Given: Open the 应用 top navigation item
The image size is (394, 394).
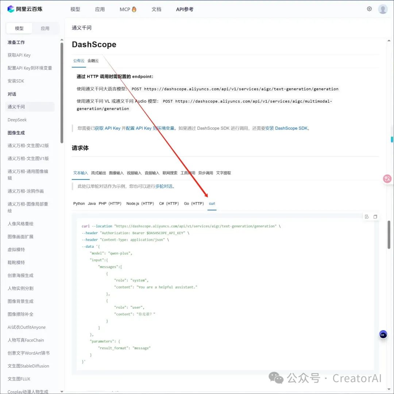Looking at the screenshot, I should point(100,9).
